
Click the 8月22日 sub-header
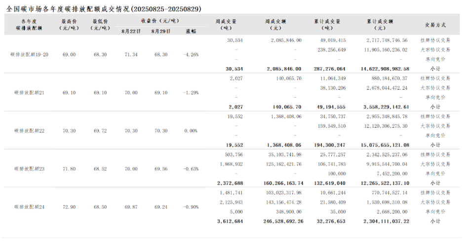click(x=131, y=31)
